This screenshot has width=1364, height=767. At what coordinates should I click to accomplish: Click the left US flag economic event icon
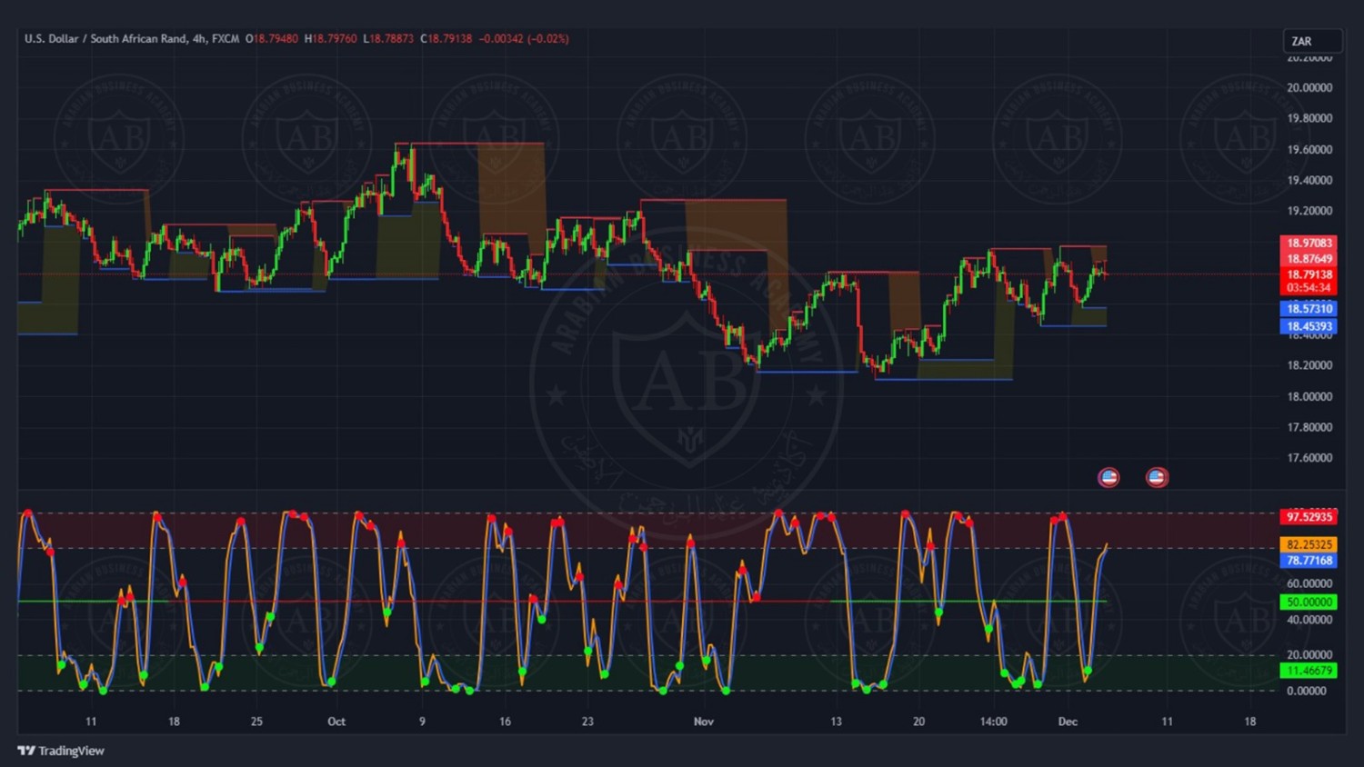pos(1108,477)
